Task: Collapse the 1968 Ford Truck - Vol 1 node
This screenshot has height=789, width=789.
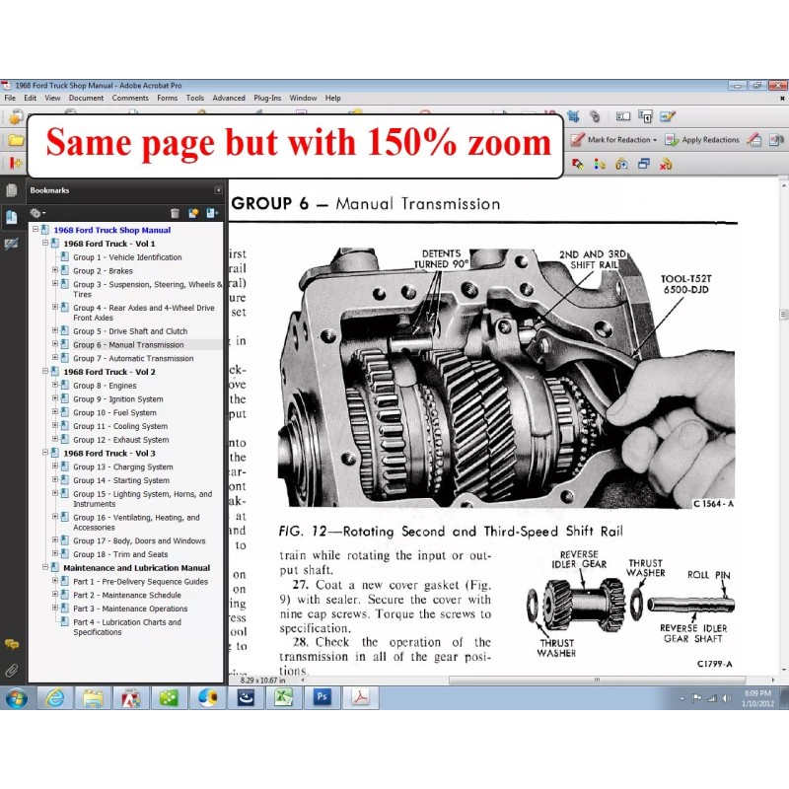Action: (46, 244)
